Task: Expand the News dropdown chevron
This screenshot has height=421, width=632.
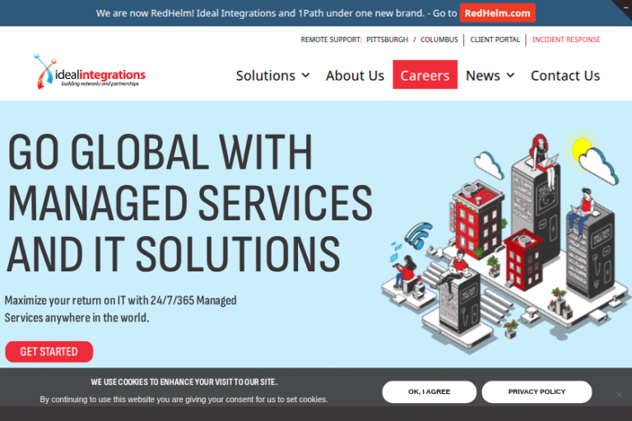Action: coord(510,76)
